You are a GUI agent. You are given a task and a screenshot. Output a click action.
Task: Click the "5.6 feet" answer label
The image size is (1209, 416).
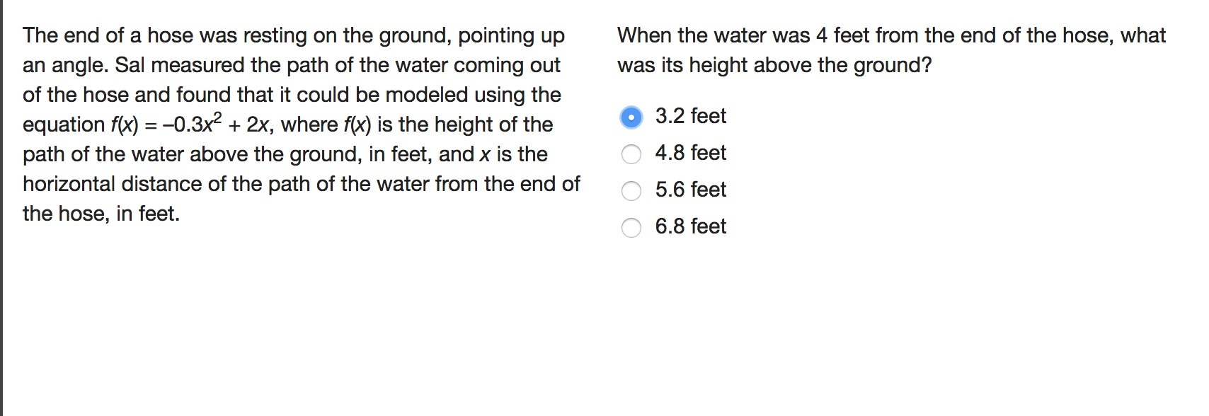click(690, 190)
